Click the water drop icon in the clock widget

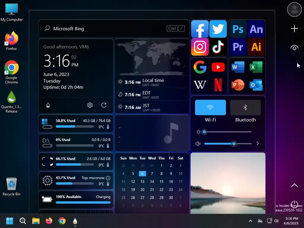(x=48, y=105)
